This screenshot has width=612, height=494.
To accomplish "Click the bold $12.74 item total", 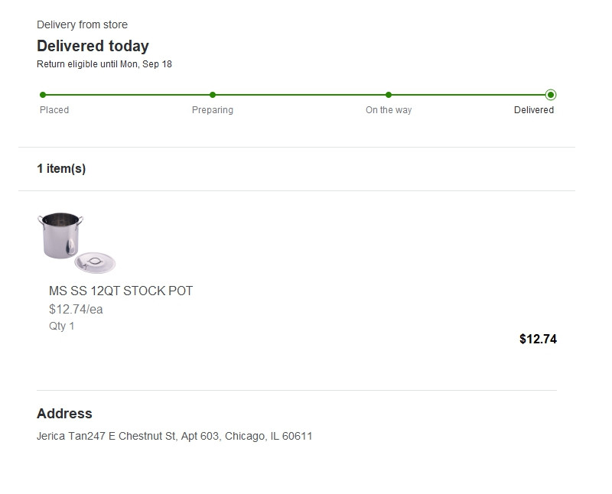I will coord(538,339).
